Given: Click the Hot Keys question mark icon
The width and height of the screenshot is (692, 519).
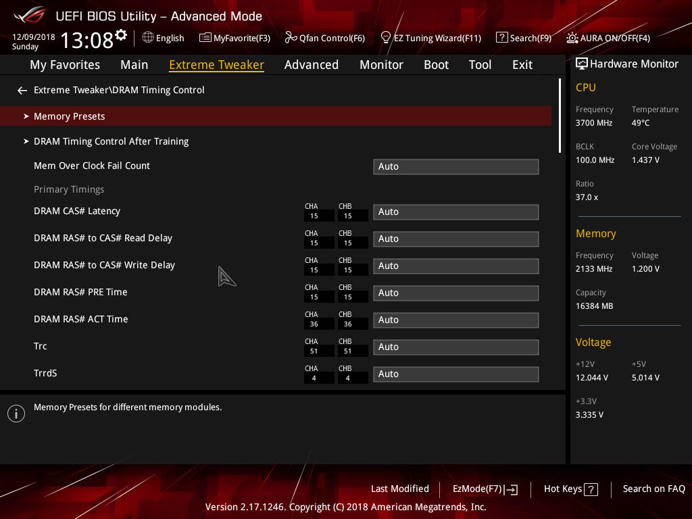Looking at the screenshot, I should tap(591, 489).
